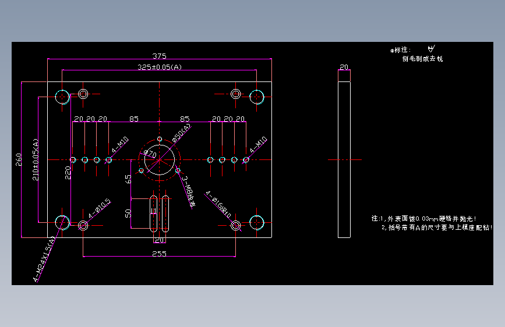This screenshot has width=505, height=327.
Task: Click the 50 slot height dimension
Action: [128, 214]
